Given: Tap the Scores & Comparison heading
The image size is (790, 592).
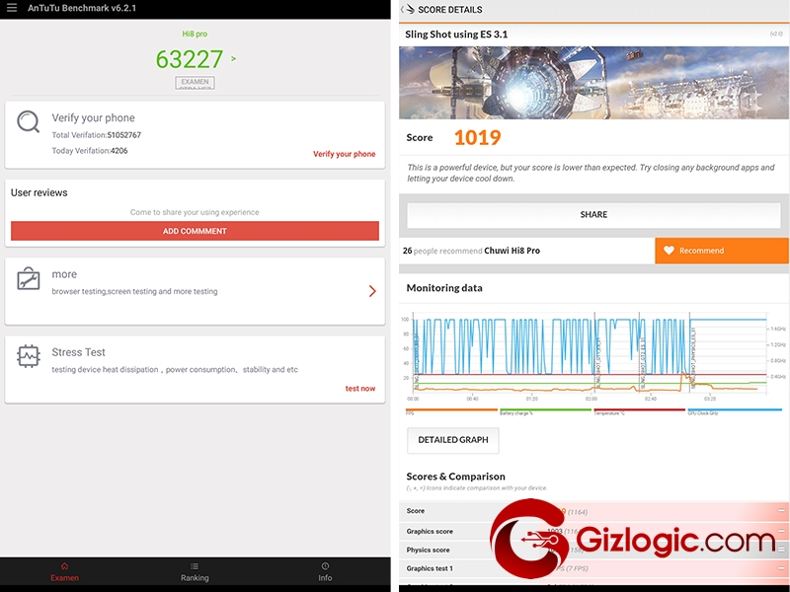Looking at the screenshot, I should (456, 477).
